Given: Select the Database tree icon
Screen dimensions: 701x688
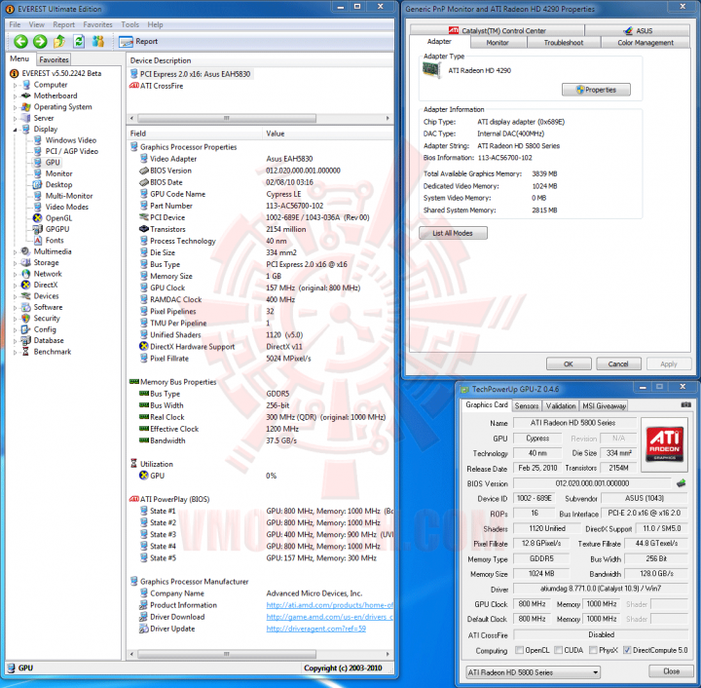Looking at the screenshot, I should coord(26,340).
